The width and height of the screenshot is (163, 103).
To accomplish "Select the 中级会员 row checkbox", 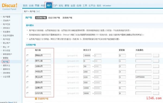I will (x=27, y=71).
